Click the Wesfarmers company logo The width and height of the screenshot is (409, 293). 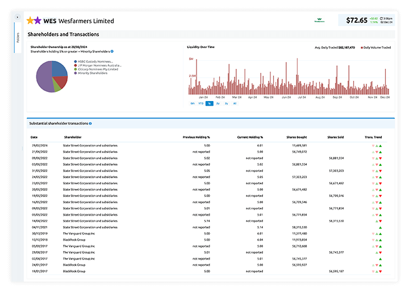(x=319, y=20)
